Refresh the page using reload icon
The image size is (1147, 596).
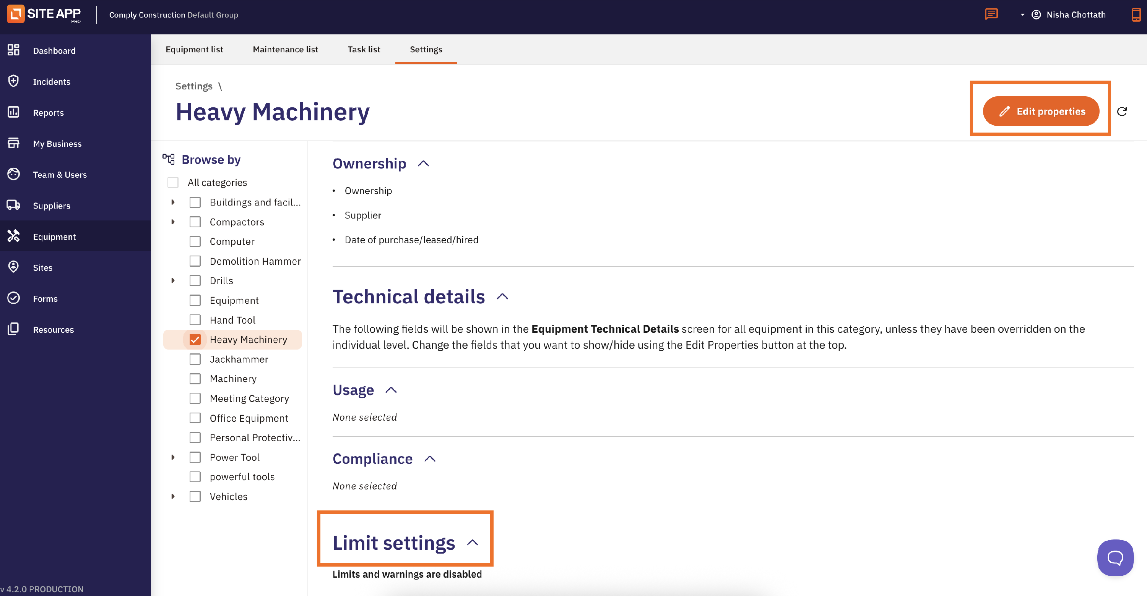pyautogui.click(x=1122, y=111)
